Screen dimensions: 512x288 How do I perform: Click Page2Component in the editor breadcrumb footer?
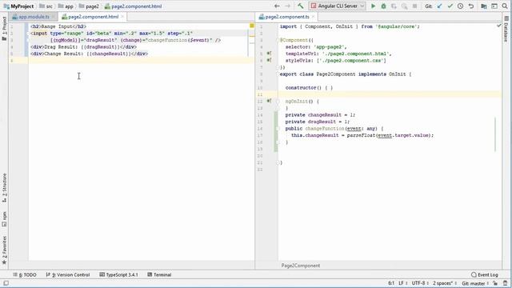(x=301, y=266)
